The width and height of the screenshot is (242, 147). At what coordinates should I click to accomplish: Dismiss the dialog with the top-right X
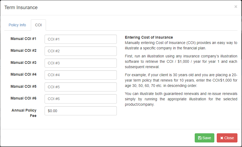(x=236, y=7)
